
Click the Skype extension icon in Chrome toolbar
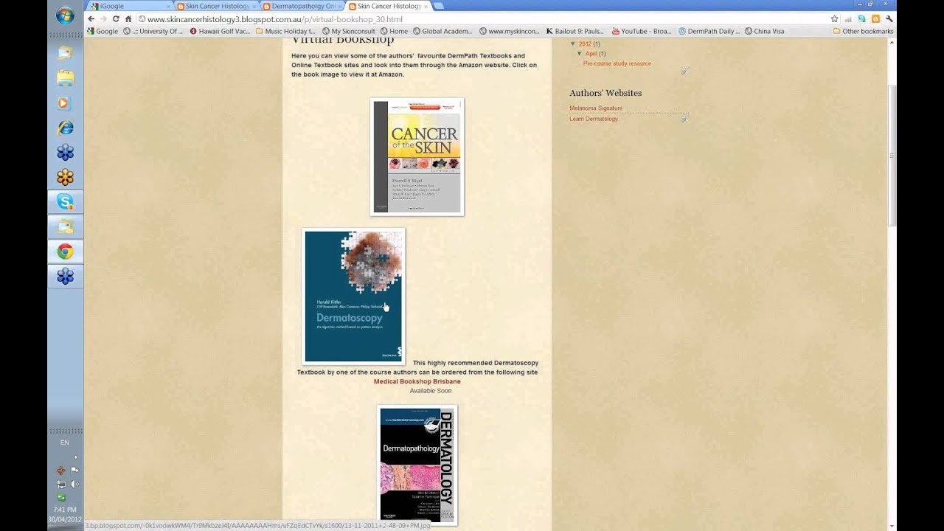(861, 19)
